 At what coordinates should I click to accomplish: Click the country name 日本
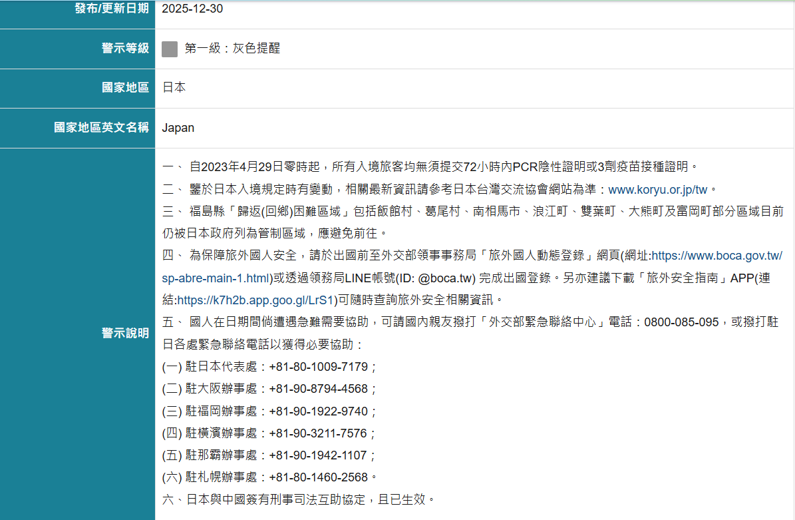tap(173, 87)
